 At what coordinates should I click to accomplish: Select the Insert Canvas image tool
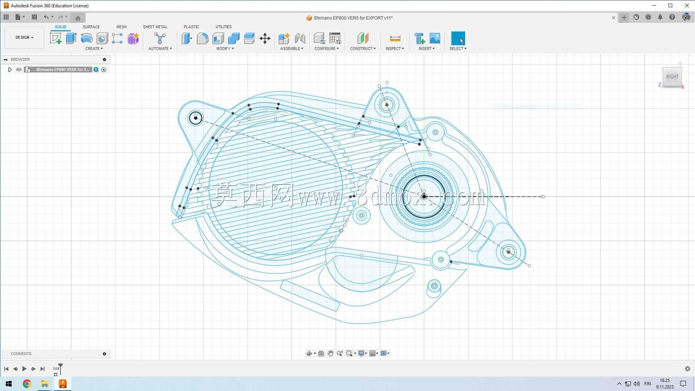point(435,38)
